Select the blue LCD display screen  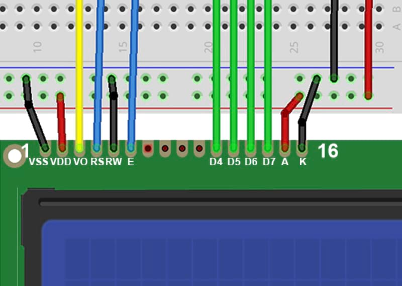(x=222, y=253)
